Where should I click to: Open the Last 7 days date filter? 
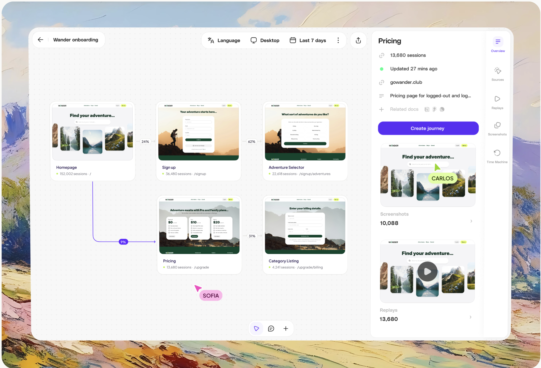pyautogui.click(x=308, y=40)
